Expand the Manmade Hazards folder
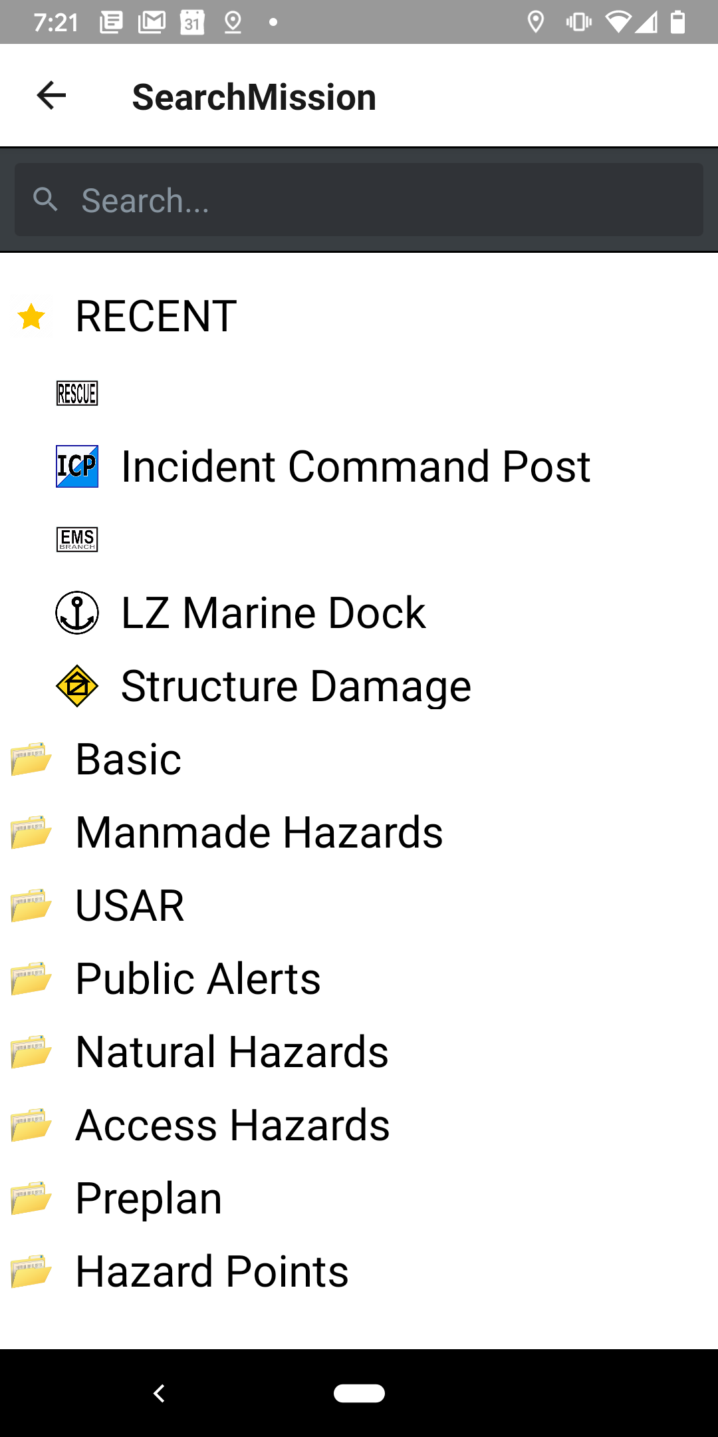This screenshot has width=718, height=1437. (359, 832)
